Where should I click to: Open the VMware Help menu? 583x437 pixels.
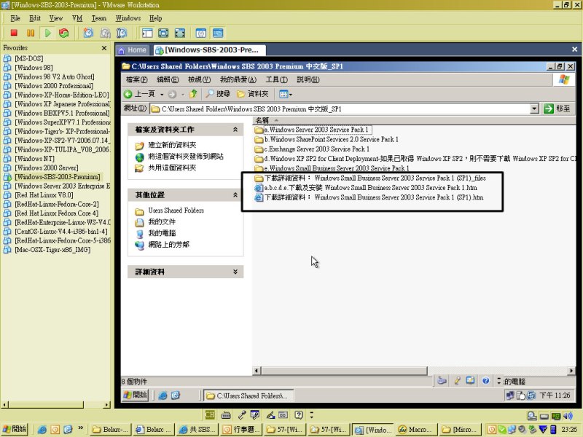[x=156, y=18]
